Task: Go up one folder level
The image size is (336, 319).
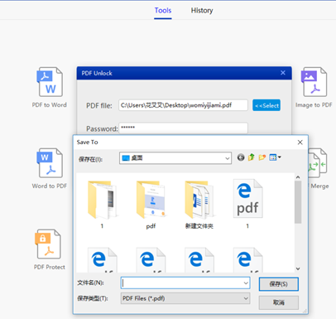Action: 252,157
